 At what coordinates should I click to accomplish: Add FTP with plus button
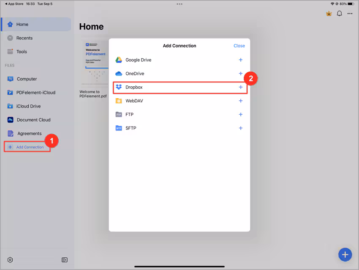point(241,114)
